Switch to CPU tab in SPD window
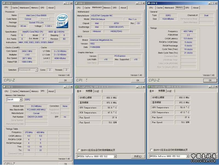Image resolution: width=219 pixels, height=165 pixels. click(6, 91)
